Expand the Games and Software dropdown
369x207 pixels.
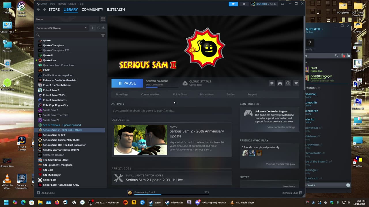(62, 28)
